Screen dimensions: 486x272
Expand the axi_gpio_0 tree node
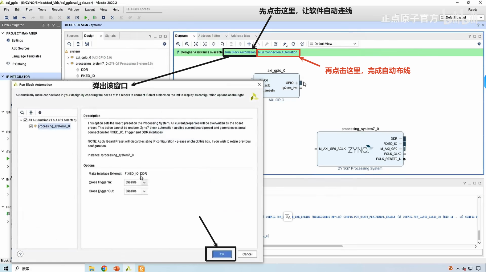pos(68,58)
